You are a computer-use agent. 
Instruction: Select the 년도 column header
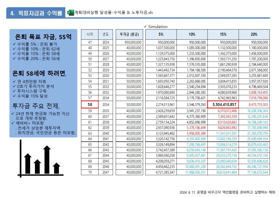(105, 34)
